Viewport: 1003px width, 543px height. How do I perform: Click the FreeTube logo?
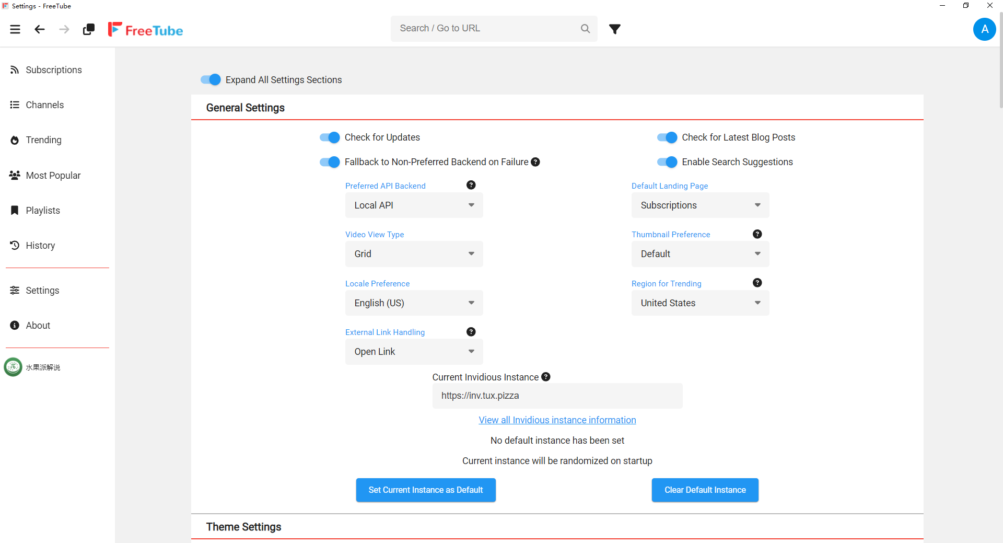click(x=145, y=30)
